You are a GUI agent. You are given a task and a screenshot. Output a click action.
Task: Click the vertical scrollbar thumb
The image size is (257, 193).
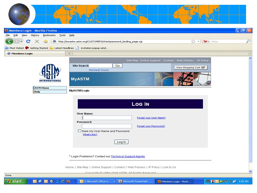250,111
